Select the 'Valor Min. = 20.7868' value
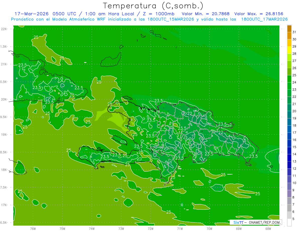 (206, 14)
